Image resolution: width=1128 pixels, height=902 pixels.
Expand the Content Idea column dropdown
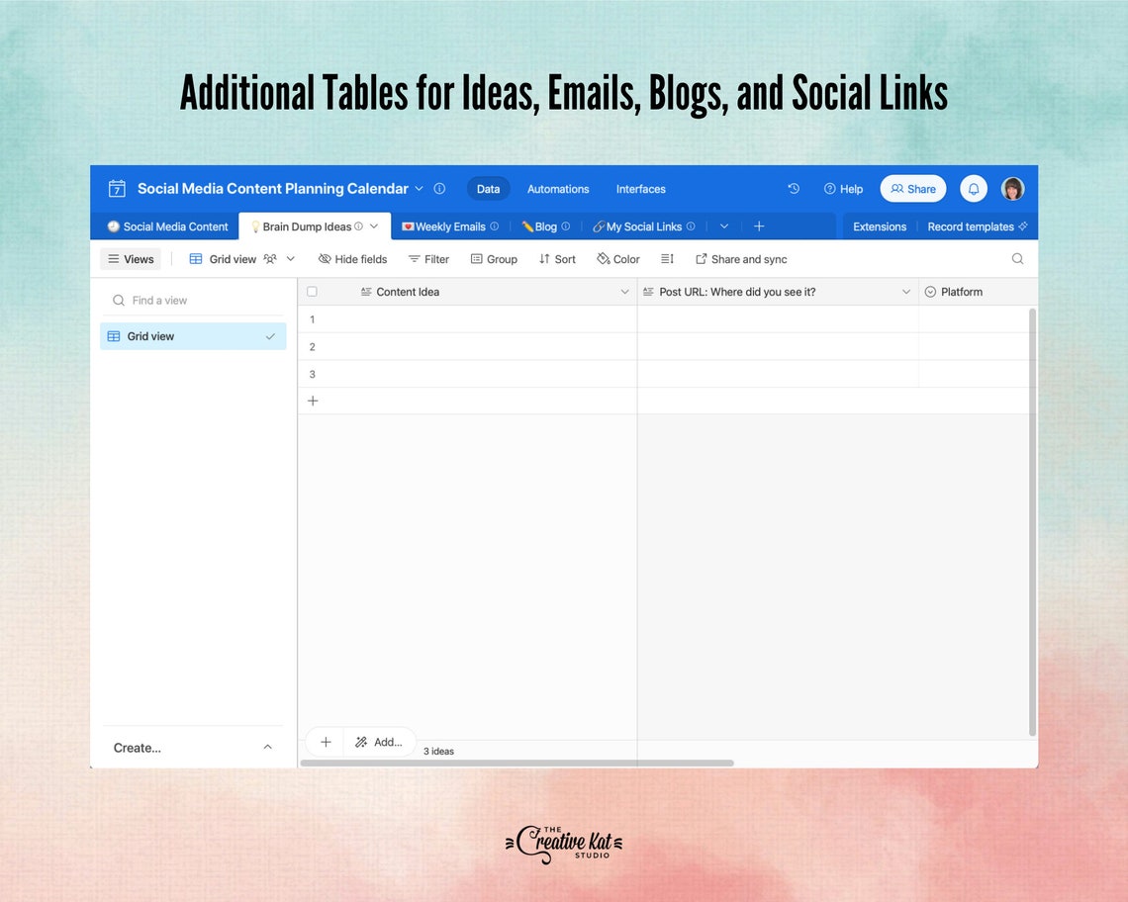click(x=625, y=292)
